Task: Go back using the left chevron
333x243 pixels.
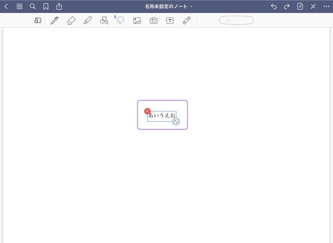Action: [6, 6]
